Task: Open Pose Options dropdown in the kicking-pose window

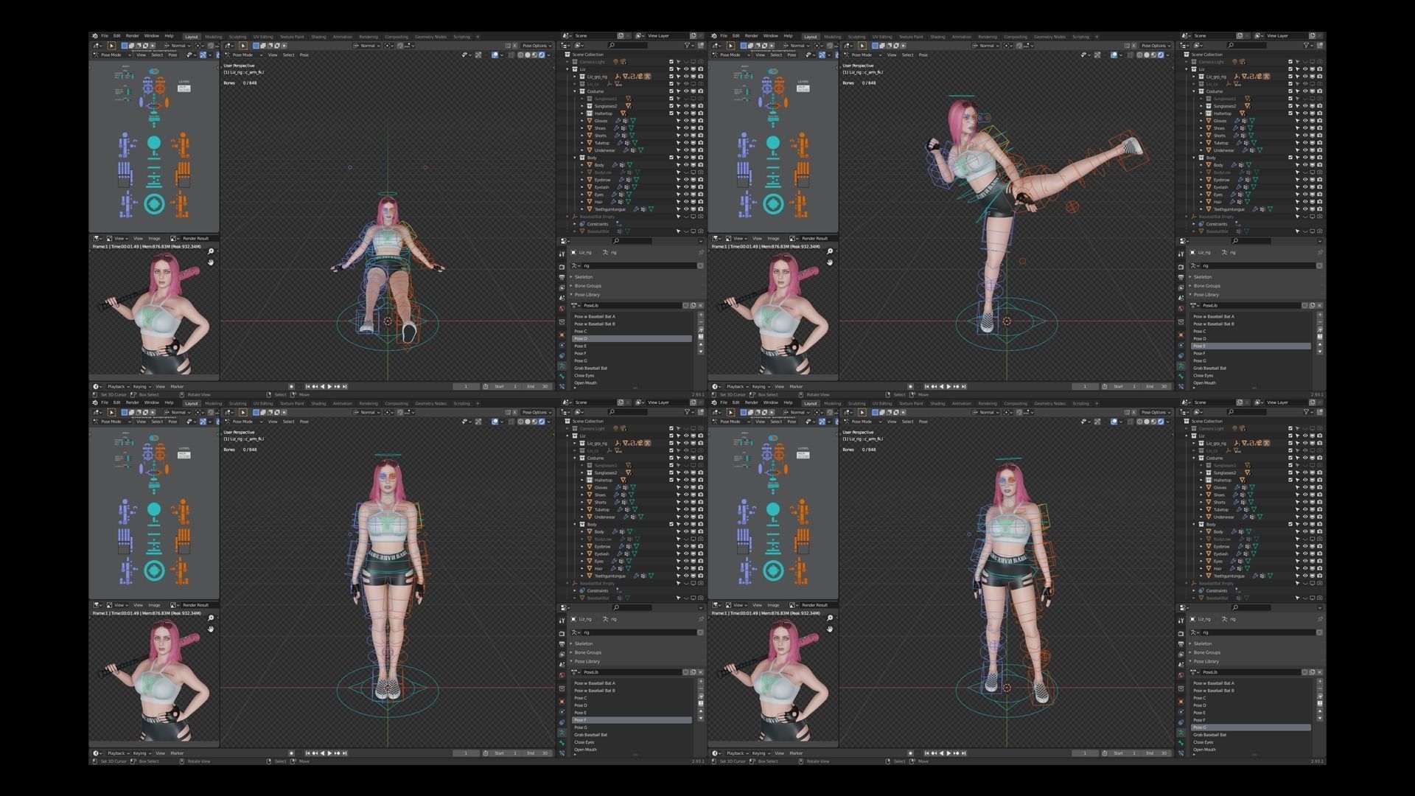Action: click(1155, 45)
